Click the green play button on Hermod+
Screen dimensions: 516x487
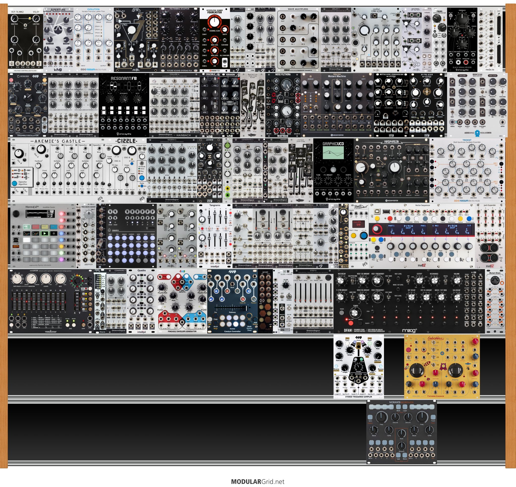pyautogui.click(x=45, y=233)
